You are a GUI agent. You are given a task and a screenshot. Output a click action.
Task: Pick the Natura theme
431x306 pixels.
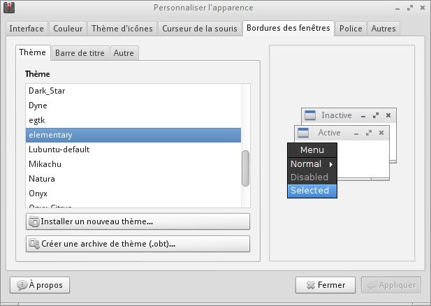[x=133, y=179]
